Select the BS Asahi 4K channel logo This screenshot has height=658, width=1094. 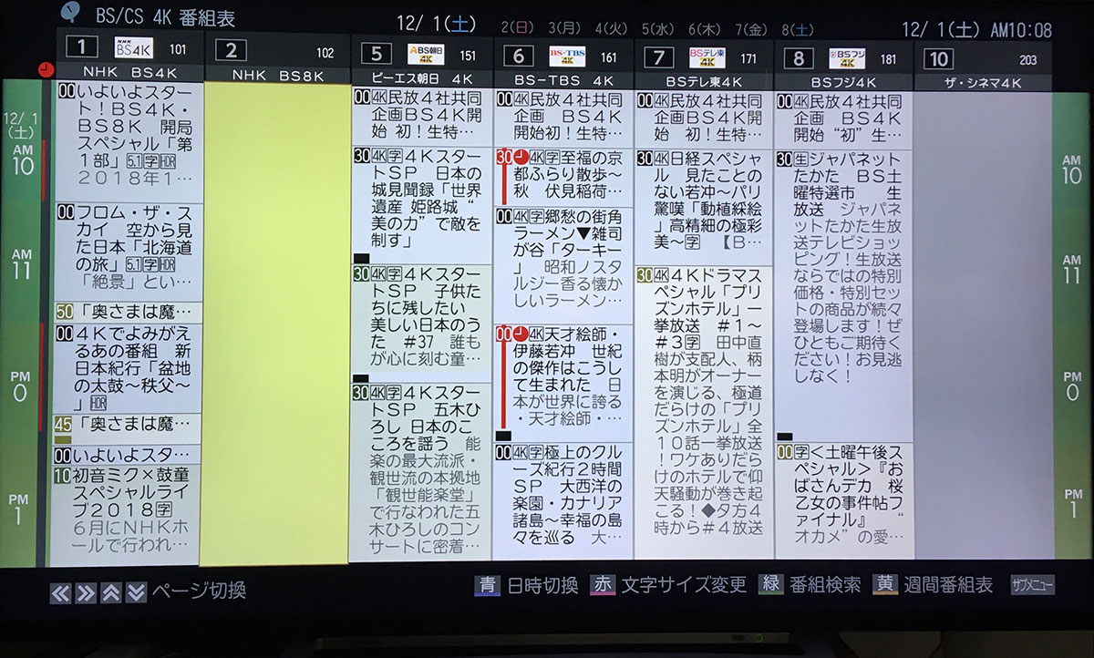pyautogui.click(x=425, y=53)
